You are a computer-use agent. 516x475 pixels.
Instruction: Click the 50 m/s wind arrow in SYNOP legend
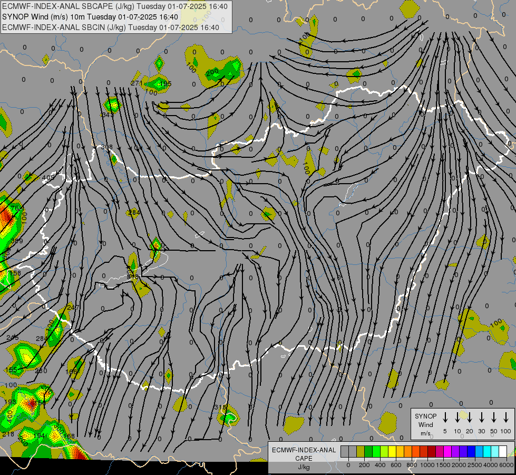click(494, 417)
